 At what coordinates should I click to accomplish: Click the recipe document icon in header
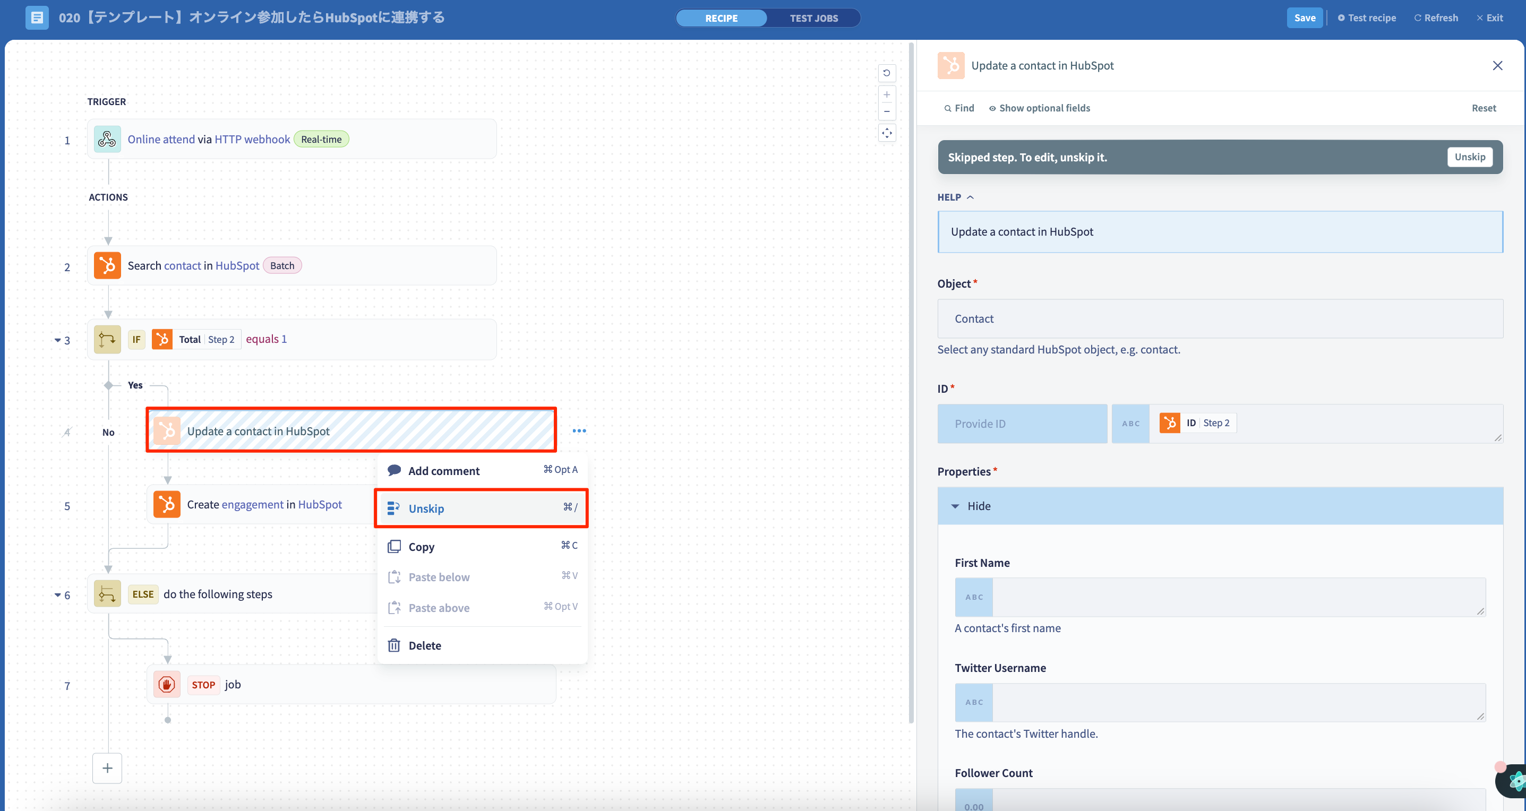37,18
